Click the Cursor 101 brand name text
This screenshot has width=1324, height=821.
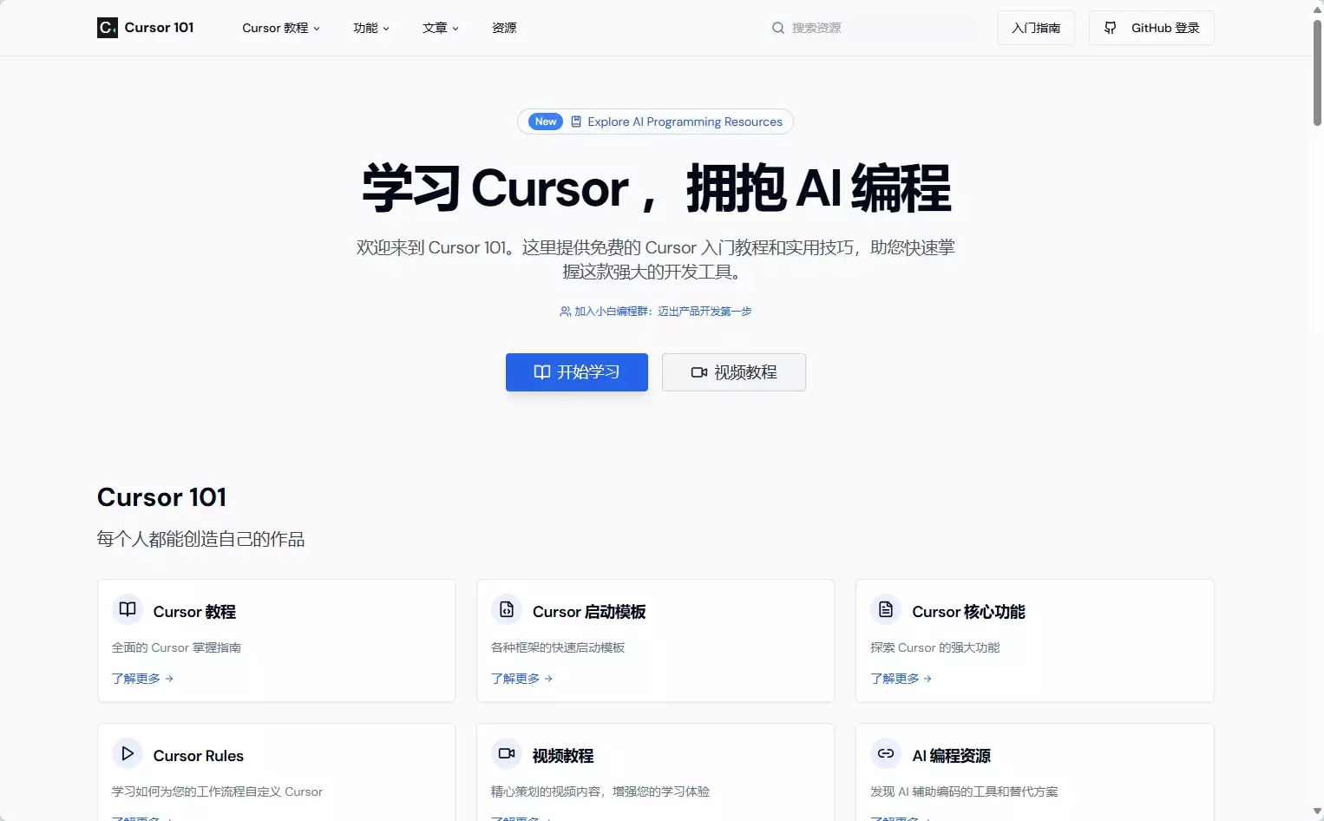[x=160, y=28]
